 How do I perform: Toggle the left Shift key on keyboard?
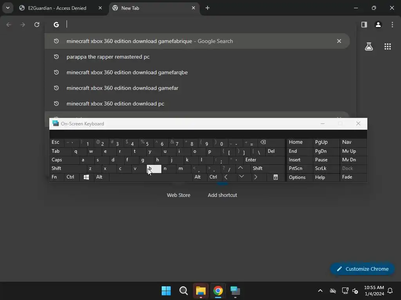point(68,168)
